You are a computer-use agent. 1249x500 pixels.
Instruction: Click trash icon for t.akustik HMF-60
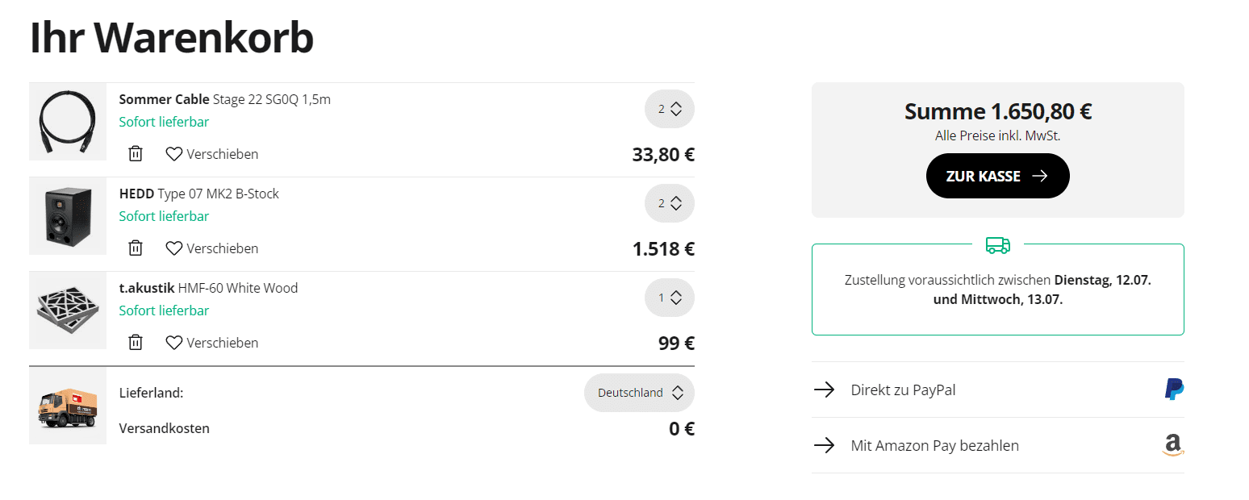[136, 342]
